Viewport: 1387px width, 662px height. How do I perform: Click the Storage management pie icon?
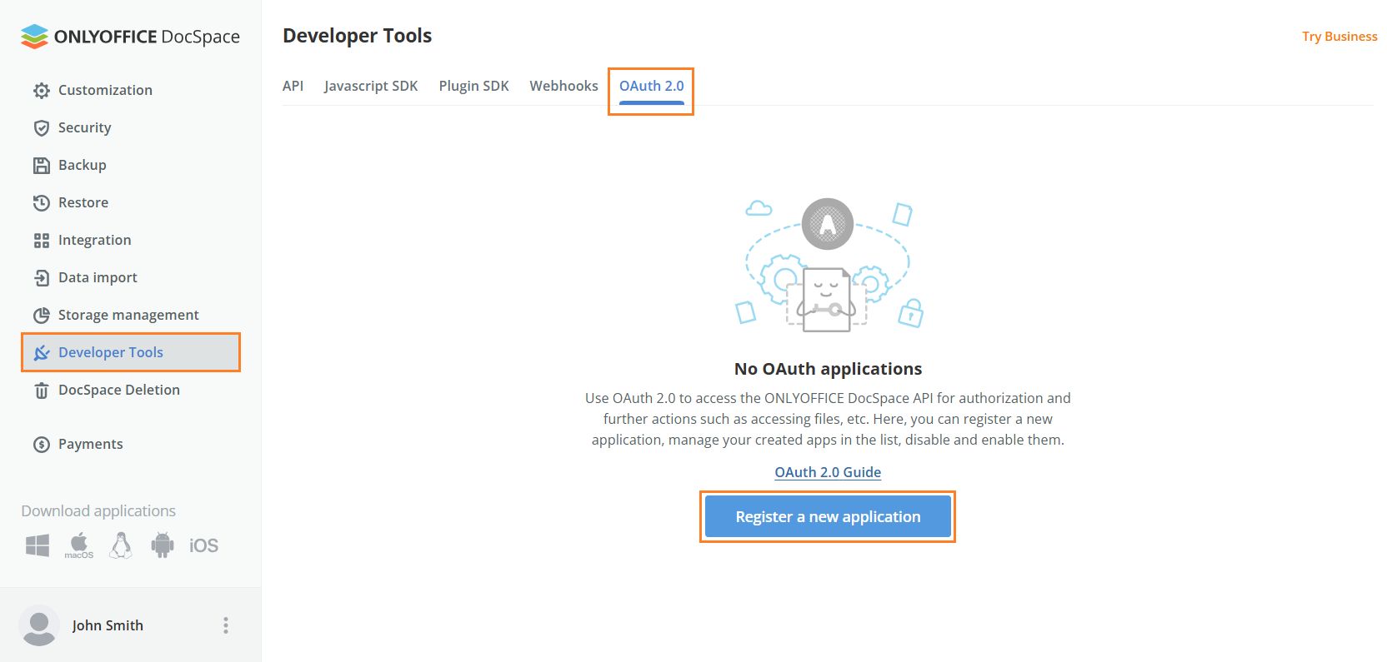pyautogui.click(x=41, y=316)
